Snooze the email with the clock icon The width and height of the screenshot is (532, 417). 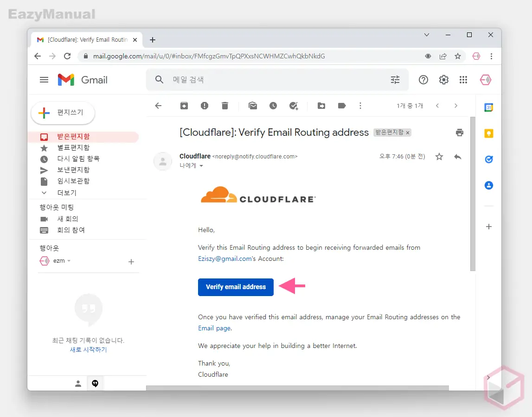click(273, 106)
